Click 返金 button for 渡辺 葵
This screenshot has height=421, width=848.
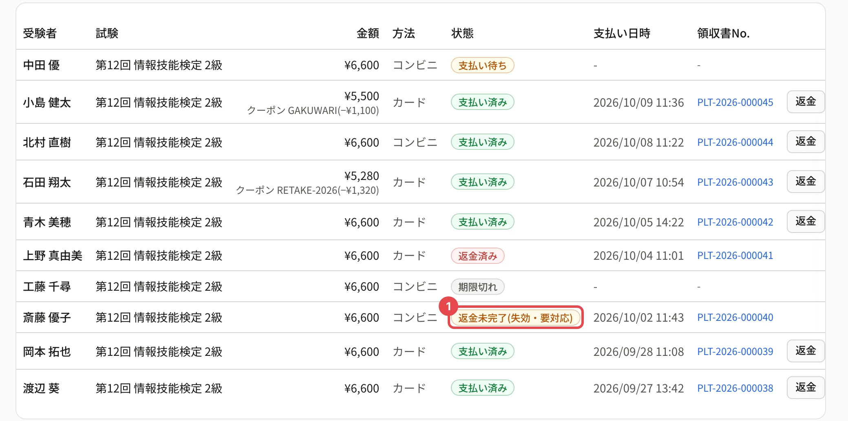[806, 388]
